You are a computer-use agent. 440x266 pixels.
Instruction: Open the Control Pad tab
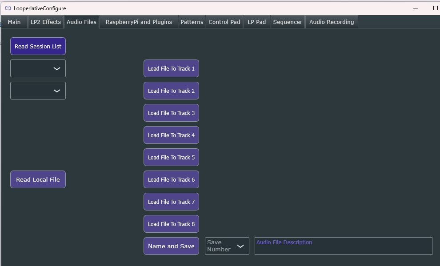click(x=224, y=22)
